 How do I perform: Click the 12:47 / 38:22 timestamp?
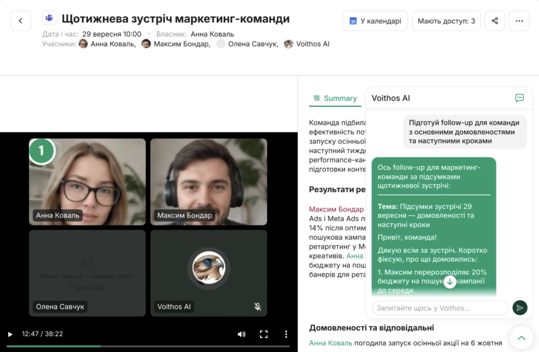pyautogui.click(x=42, y=334)
